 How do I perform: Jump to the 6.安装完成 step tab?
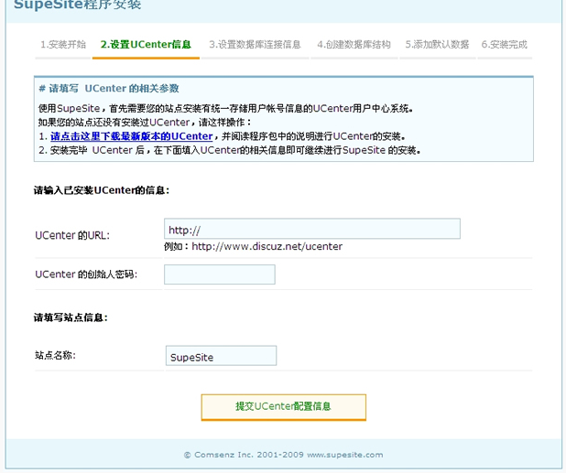pyautogui.click(x=505, y=44)
